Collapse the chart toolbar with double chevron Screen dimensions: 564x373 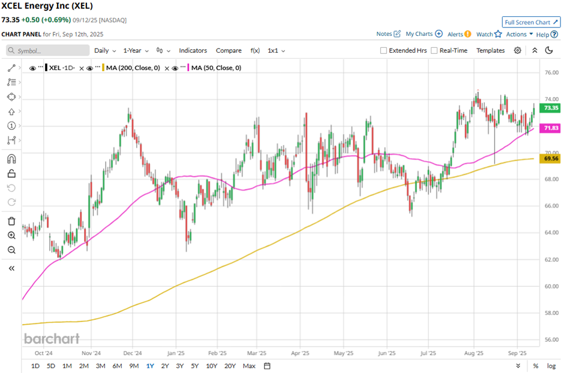pyautogui.click(x=535, y=50)
